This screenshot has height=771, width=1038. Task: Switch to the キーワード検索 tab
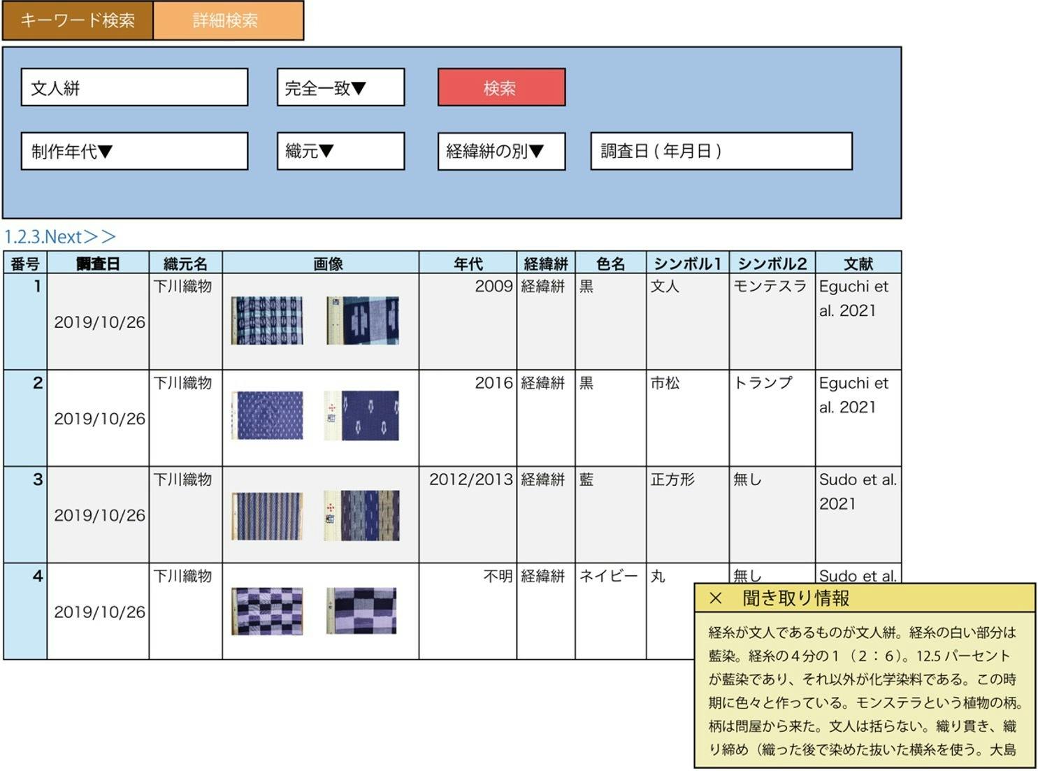click(x=77, y=20)
